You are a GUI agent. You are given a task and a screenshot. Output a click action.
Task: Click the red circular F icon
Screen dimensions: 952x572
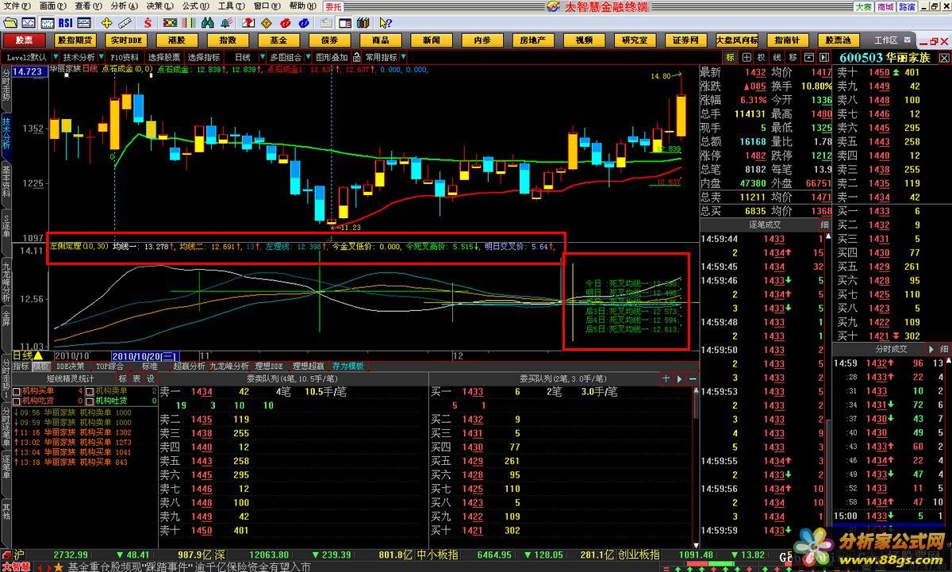point(286,22)
